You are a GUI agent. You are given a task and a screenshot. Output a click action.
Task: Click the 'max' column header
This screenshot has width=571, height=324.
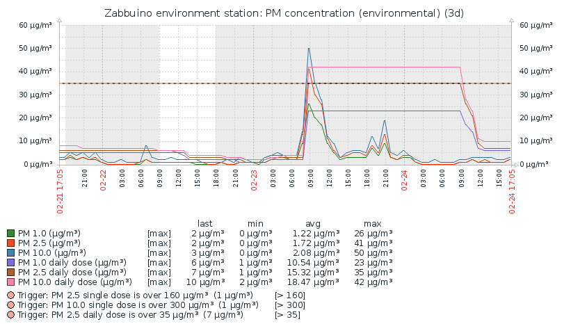[372, 223]
